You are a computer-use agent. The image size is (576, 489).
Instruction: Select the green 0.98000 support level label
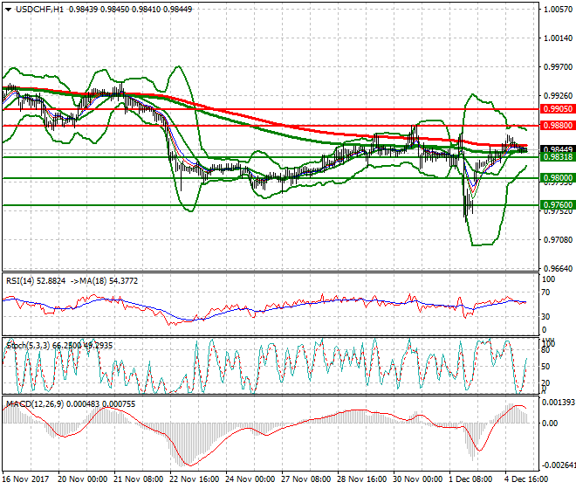click(x=557, y=177)
